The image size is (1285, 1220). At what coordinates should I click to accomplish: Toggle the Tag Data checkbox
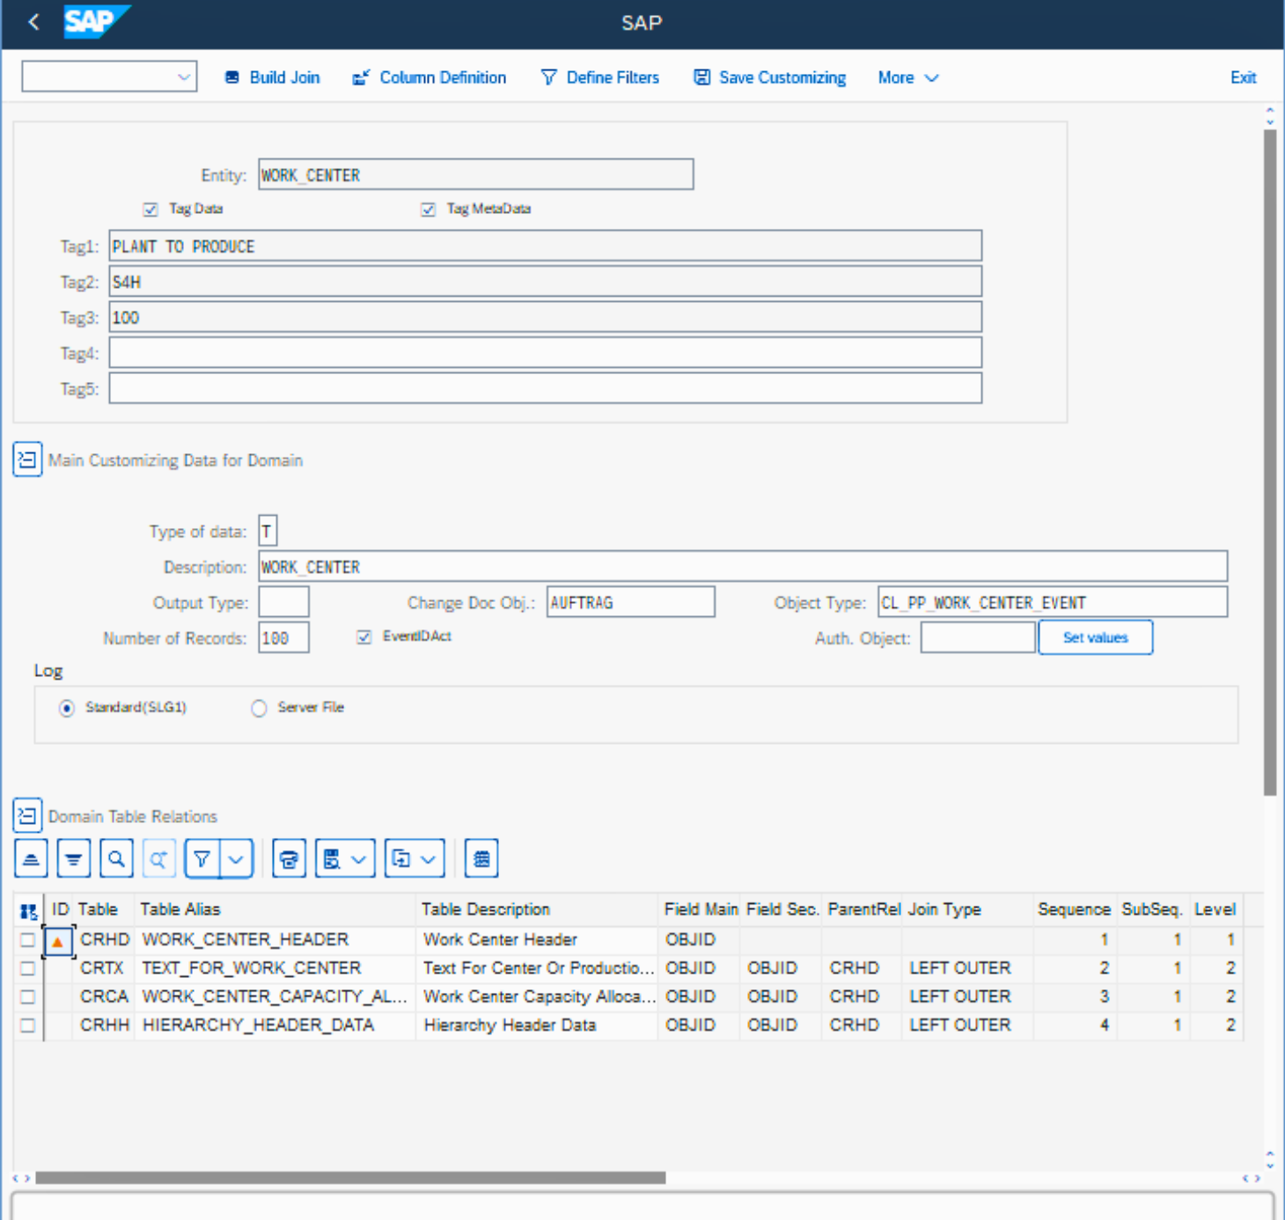[151, 209]
